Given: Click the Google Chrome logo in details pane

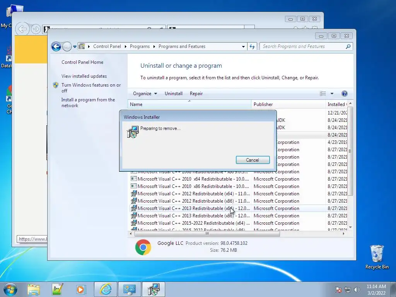Looking at the screenshot, I should pyautogui.click(x=143, y=247).
